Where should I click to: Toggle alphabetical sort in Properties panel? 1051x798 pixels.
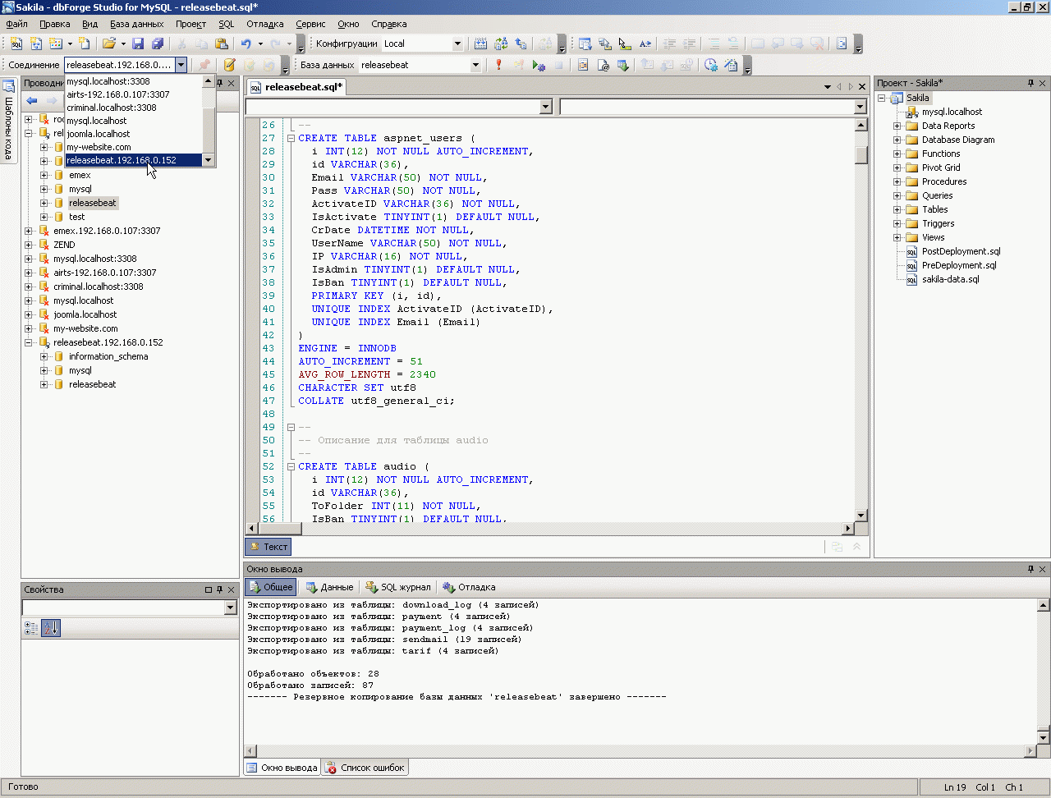pyautogui.click(x=51, y=628)
